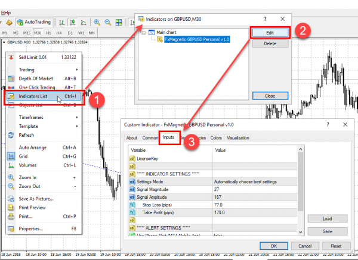
Task: Click the scroll down arrow in inputs list
Action: point(301,232)
